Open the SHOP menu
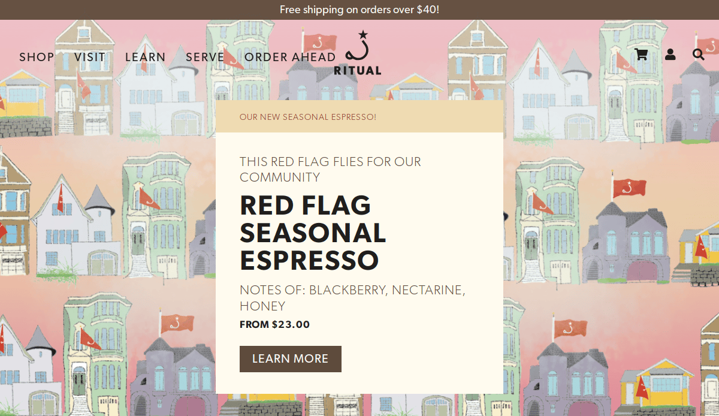The image size is (719, 416). pyautogui.click(x=36, y=57)
